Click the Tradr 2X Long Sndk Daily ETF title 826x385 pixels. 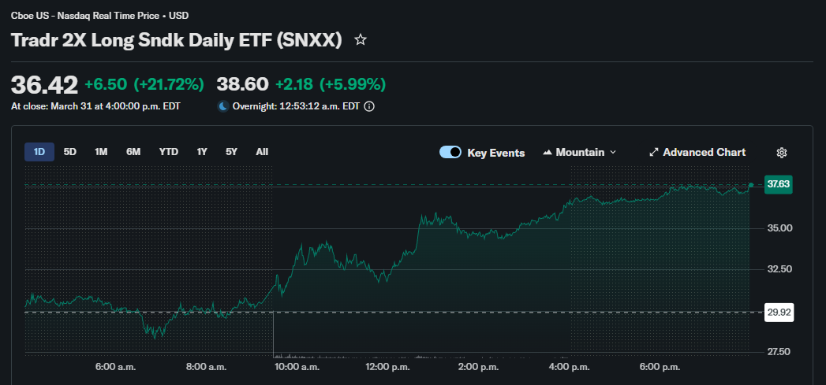point(177,40)
